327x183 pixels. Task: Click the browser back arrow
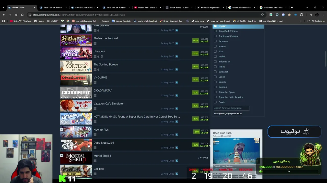click(x=4, y=15)
